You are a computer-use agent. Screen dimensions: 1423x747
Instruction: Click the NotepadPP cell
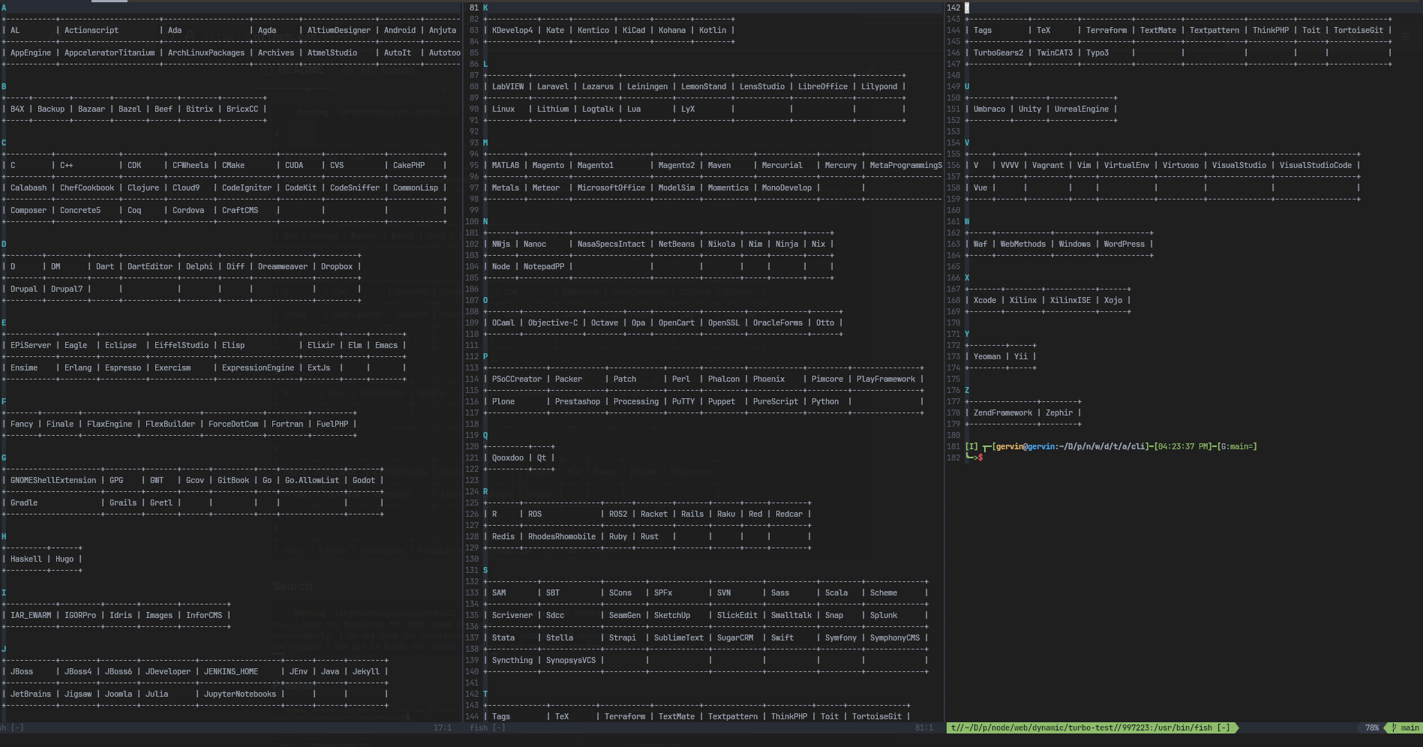(544, 266)
